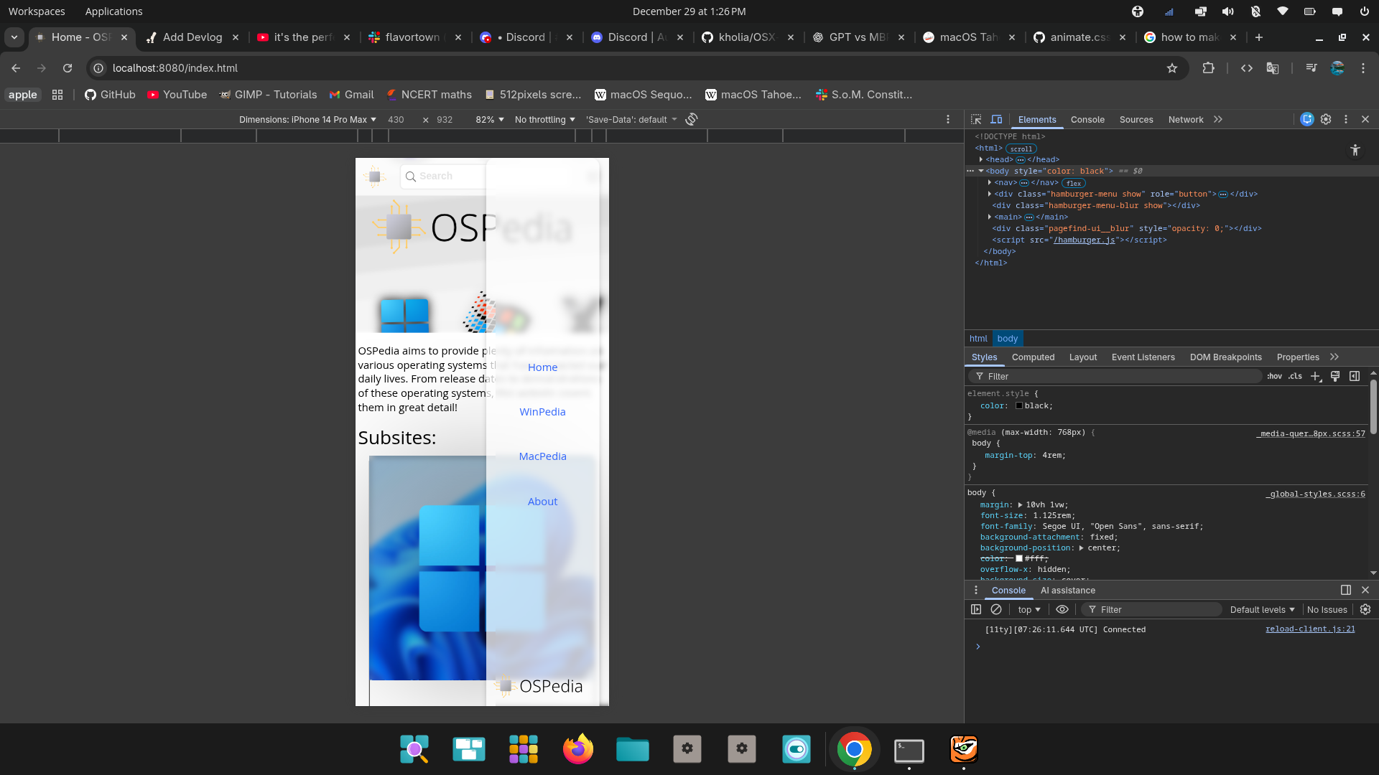Expand the main element node
This screenshot has width=1379, height=775.
point(990,217)
